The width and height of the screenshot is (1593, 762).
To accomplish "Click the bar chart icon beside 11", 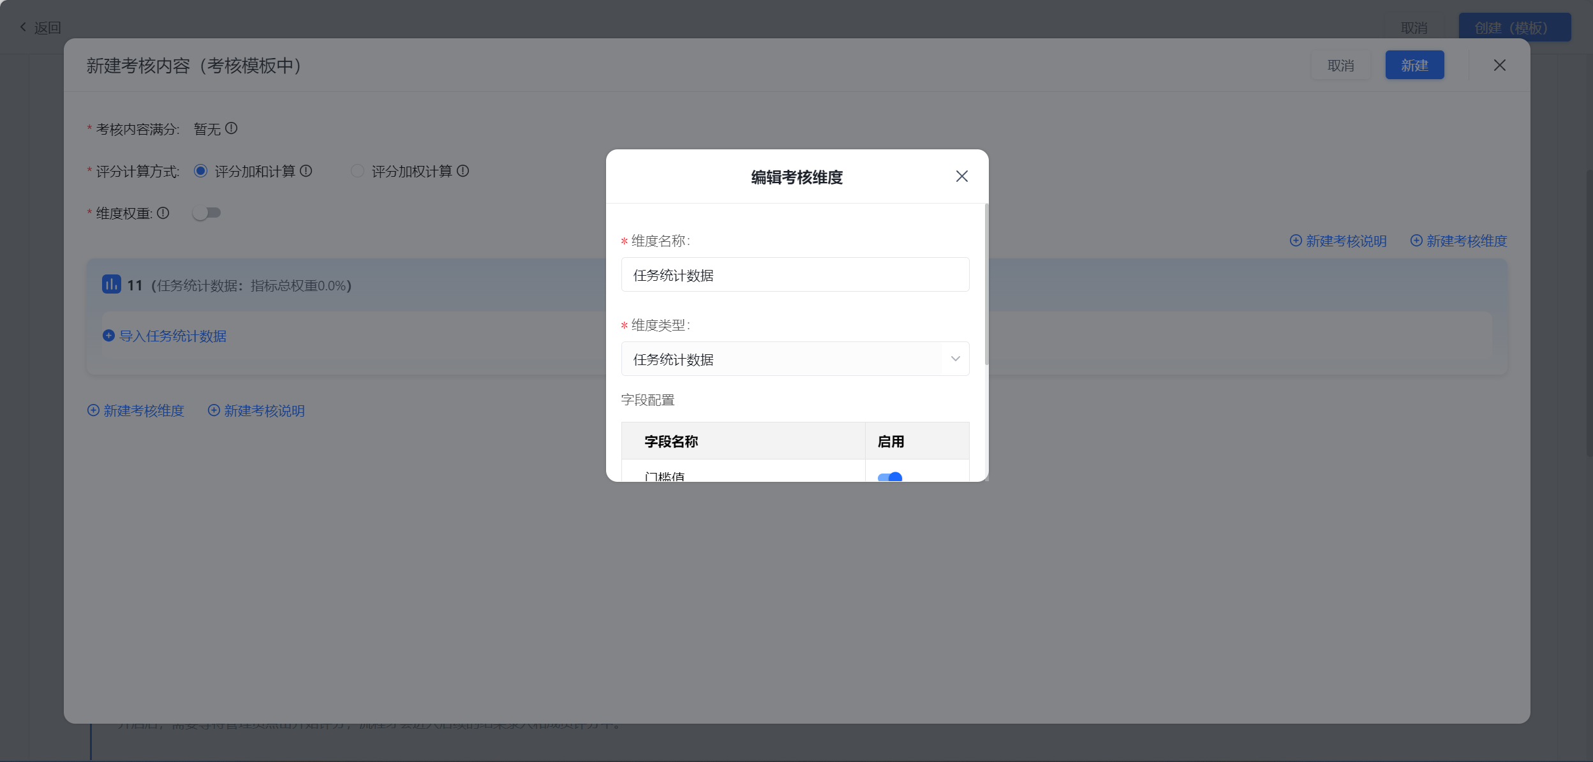I will tap(111, 284).
